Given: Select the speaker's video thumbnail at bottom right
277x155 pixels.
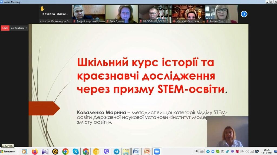Looking at the screenshot, I should 228,131.
